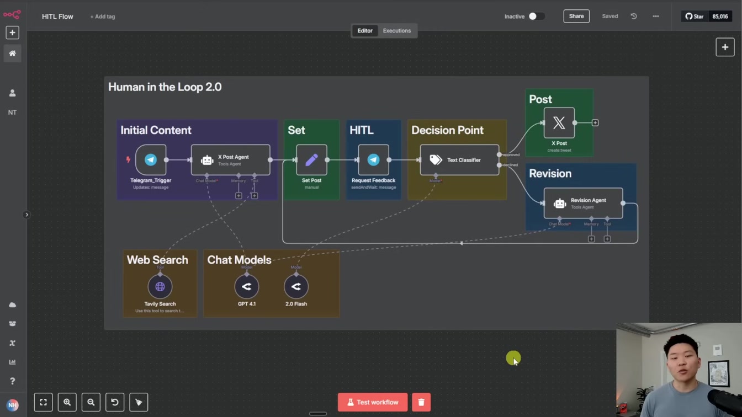This screenshot has width=742, height=417.
Task: Select the Revision Agent node
Action: click(584, 203)
